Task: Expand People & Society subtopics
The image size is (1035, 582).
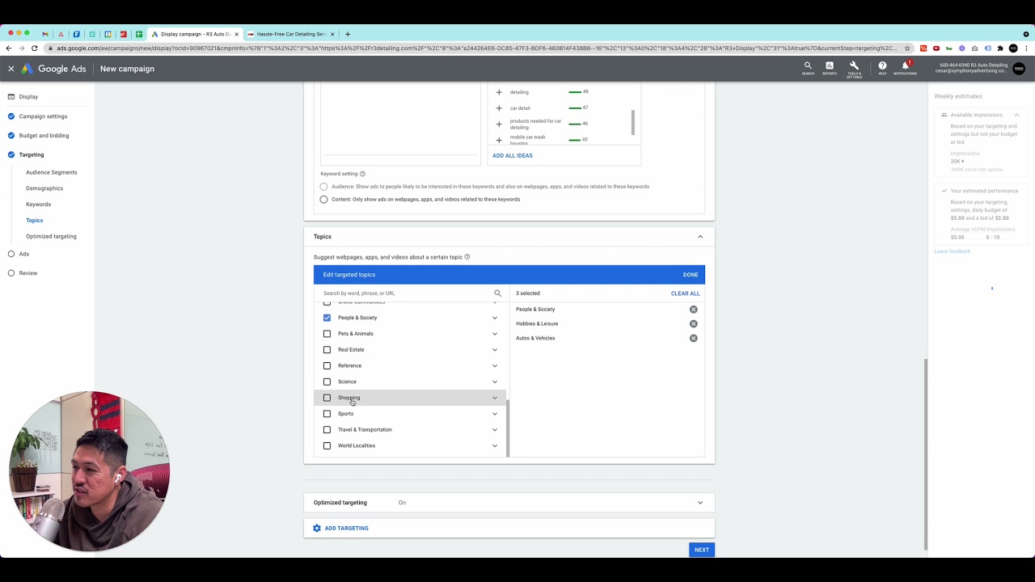Action: (495, 318)
